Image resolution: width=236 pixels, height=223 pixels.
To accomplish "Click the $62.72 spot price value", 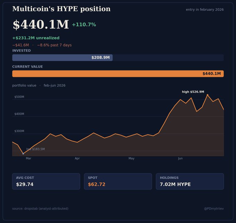I will (x=96, y=184).
